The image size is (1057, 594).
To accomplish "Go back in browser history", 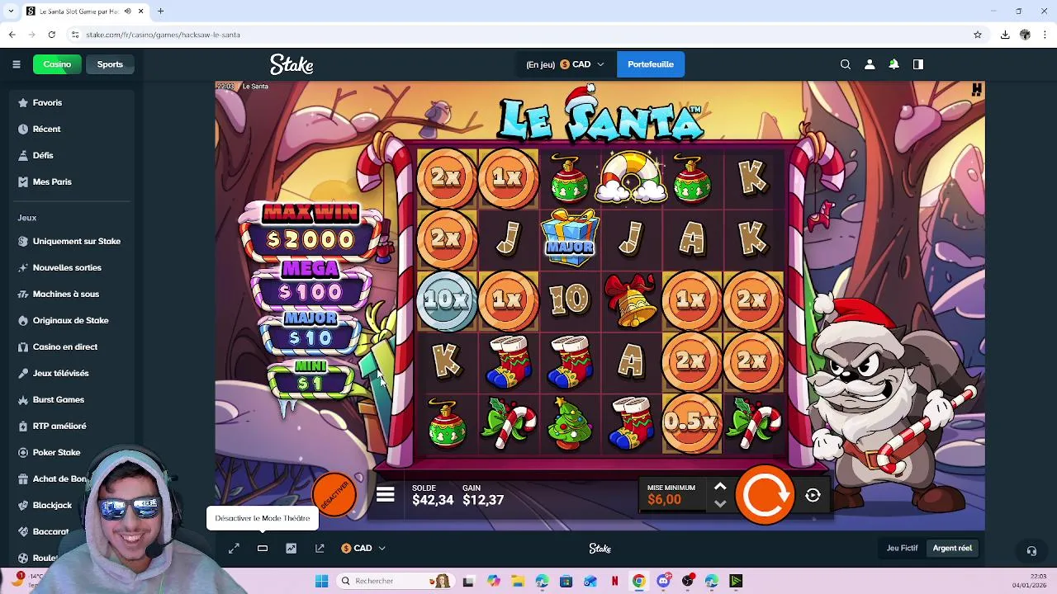I will coord(12,35).
